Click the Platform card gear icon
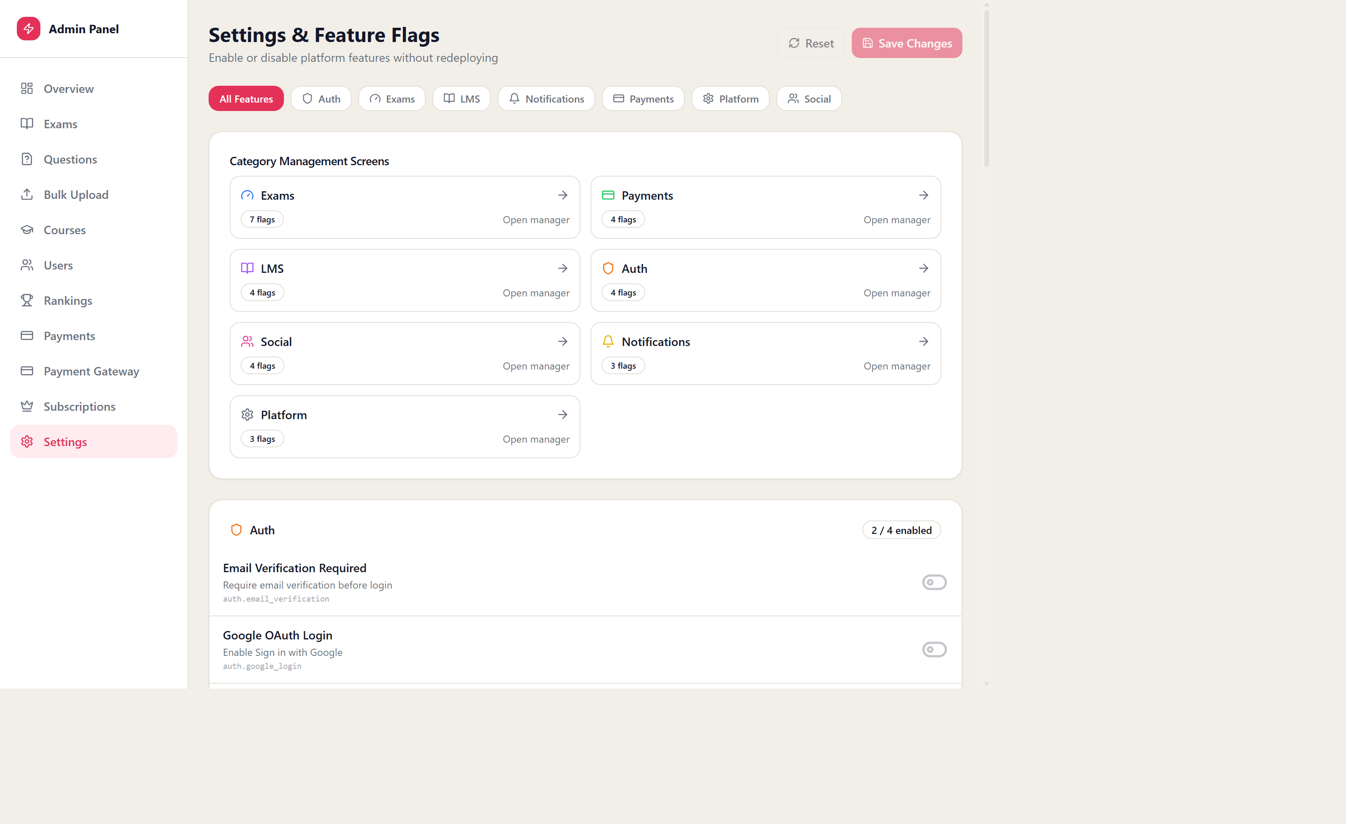1346x824 pixels. (247, 415)
